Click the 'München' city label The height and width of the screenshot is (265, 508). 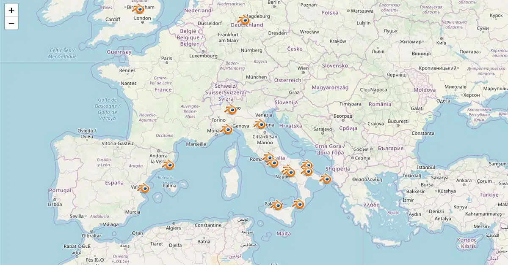pos(257,77)
